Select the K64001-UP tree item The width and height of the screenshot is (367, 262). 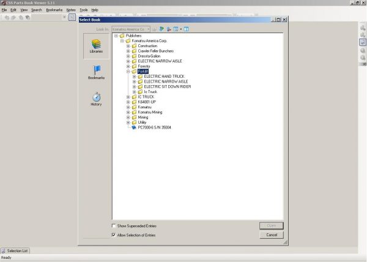click(x=147, y=102)
